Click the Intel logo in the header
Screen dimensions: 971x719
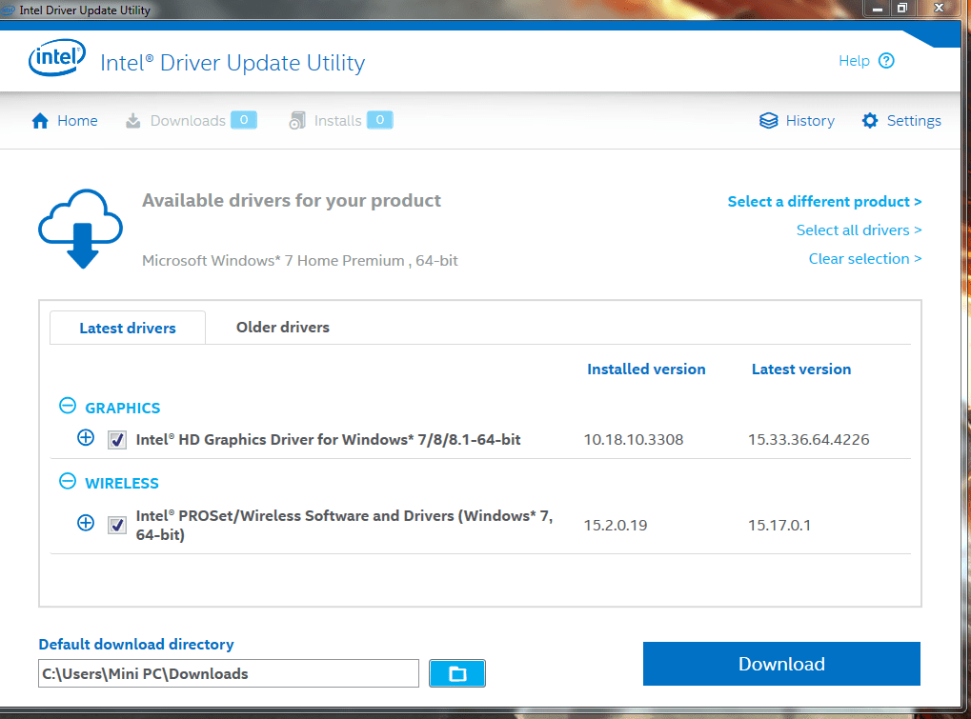pyautogui.click(x=57, y=58)
